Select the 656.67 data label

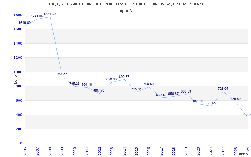(x=174, y=94)
